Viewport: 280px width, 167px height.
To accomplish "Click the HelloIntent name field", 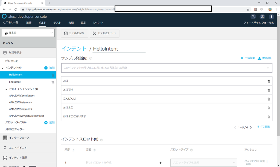I will [x=119, y=49].
